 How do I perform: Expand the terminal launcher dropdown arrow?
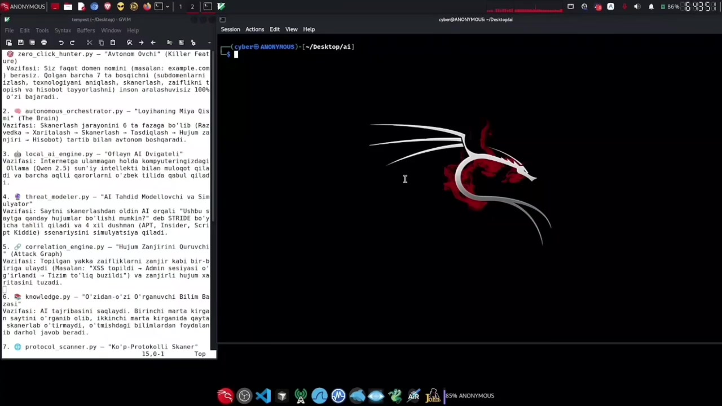point(168,7)
